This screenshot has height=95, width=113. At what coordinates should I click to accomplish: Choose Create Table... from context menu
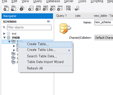click(x=45, y=45)
